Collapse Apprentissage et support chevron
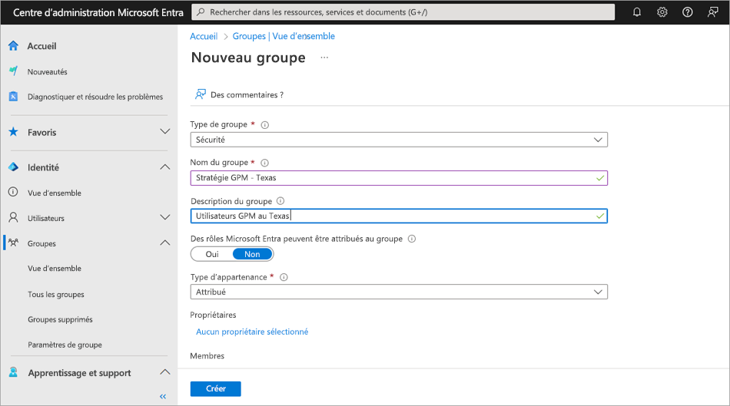Screen dimensions: 730x406 coord(164,372)
